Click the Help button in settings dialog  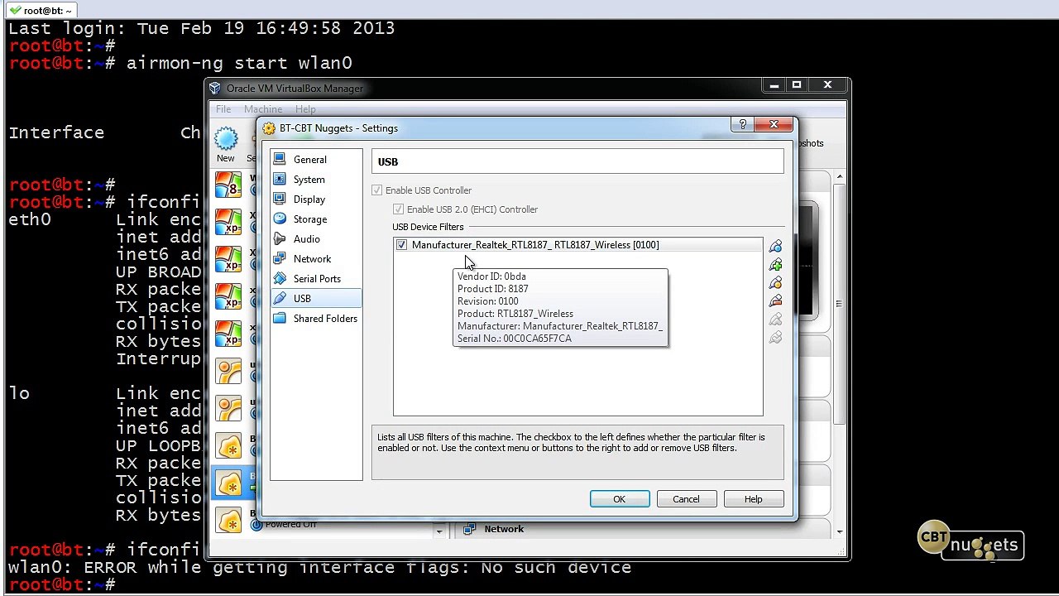point(753,499)
